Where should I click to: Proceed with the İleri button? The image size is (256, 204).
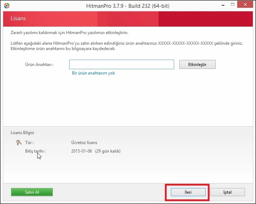click(x=188, y=192)
